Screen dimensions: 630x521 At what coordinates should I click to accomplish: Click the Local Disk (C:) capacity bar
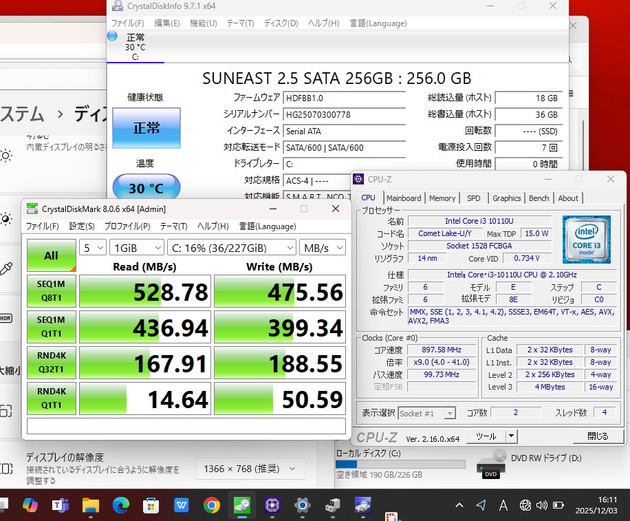[x=400, y=464]
